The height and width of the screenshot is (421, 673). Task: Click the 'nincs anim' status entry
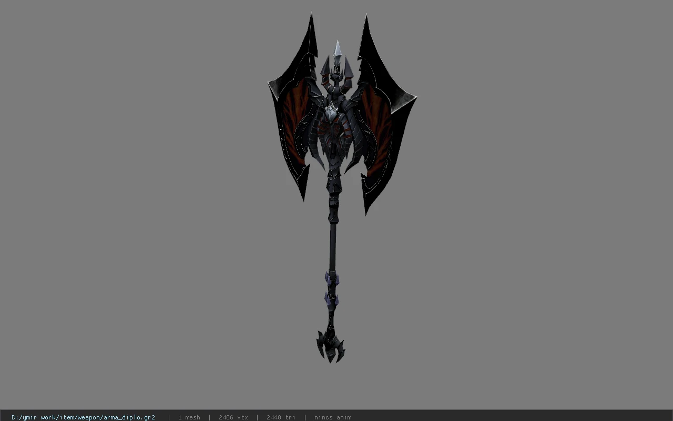pos(333,417)
